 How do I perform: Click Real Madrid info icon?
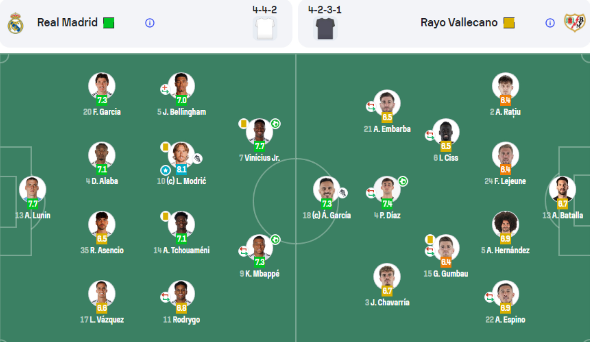point(150,23)
